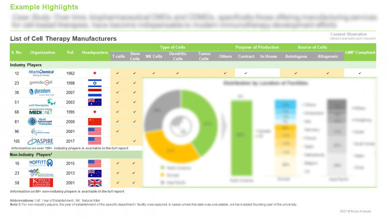This screenshot has width=389, height=219.
Task: Click the company logo in row 96
Action: 40,131
